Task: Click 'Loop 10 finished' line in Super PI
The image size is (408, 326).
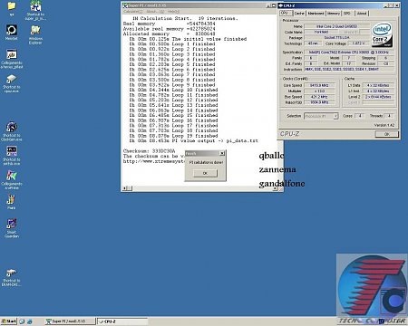Action: tap(173, 90)
